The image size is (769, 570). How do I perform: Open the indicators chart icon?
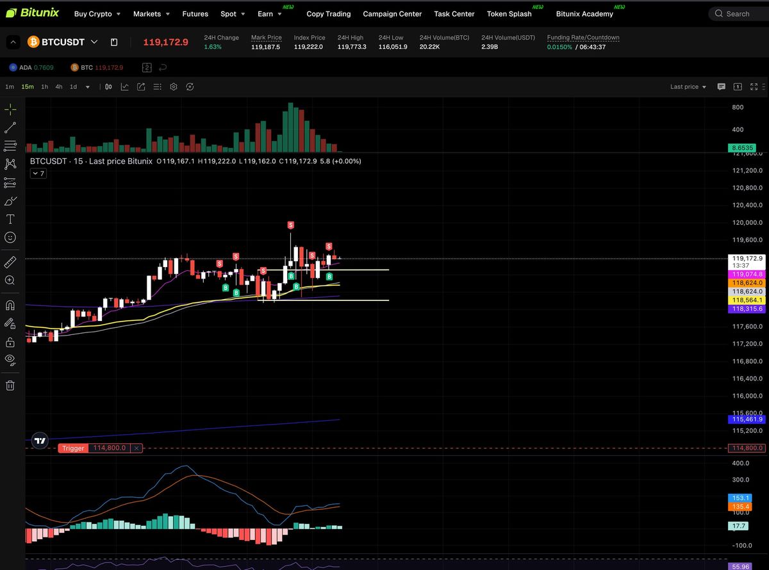pos(124,86)
